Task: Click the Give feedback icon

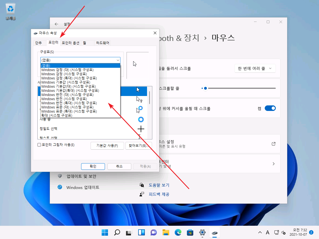Action: tap(142, 194)
